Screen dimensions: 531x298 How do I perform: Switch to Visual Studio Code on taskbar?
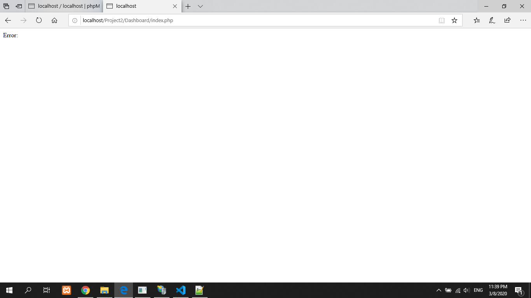pos(181,290)
